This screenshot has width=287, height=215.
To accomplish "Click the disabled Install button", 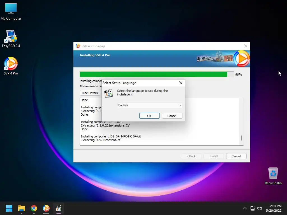I will point(213,156).
